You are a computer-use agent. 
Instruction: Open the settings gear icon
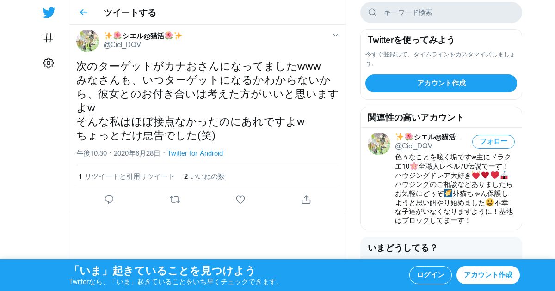pyautogui.click(x=49, y=63)
